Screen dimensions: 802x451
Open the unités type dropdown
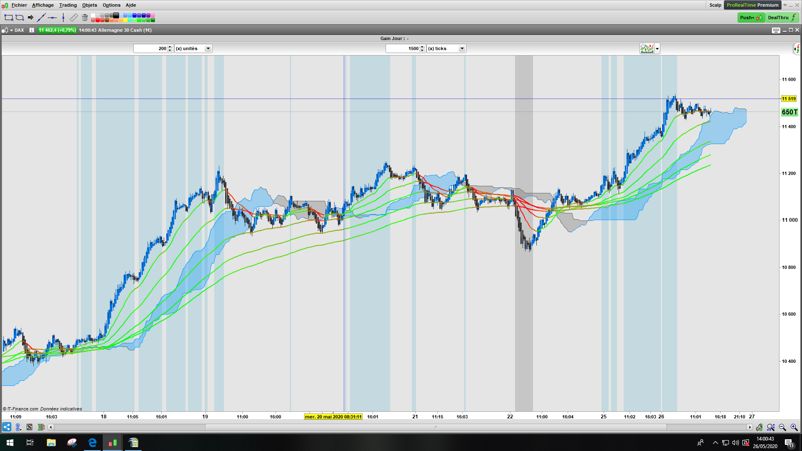[x=208, y=48]
